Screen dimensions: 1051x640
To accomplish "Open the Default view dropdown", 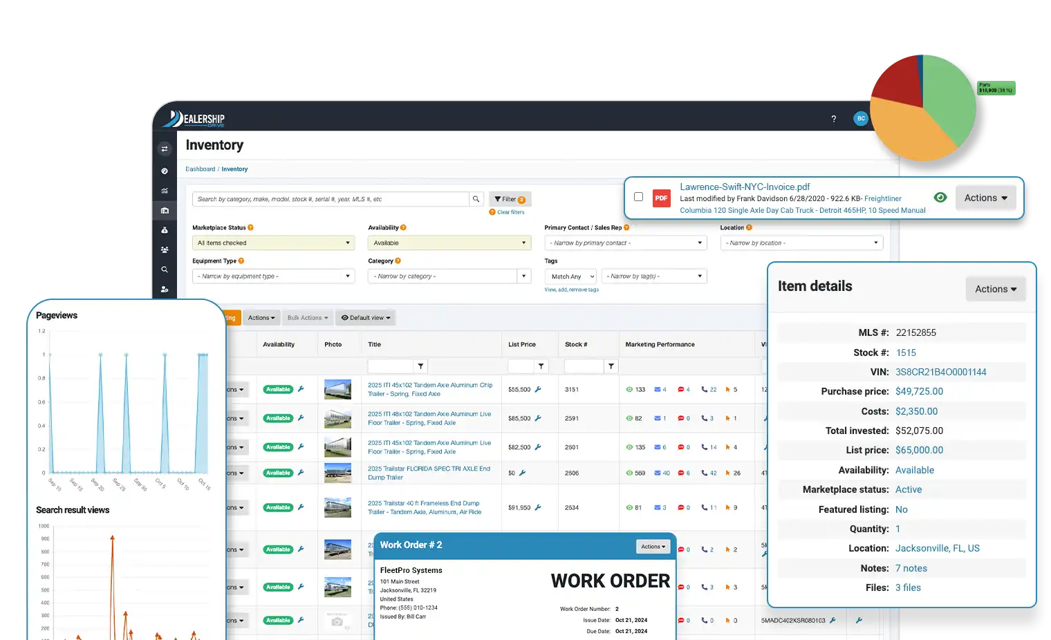I will 366,318.
